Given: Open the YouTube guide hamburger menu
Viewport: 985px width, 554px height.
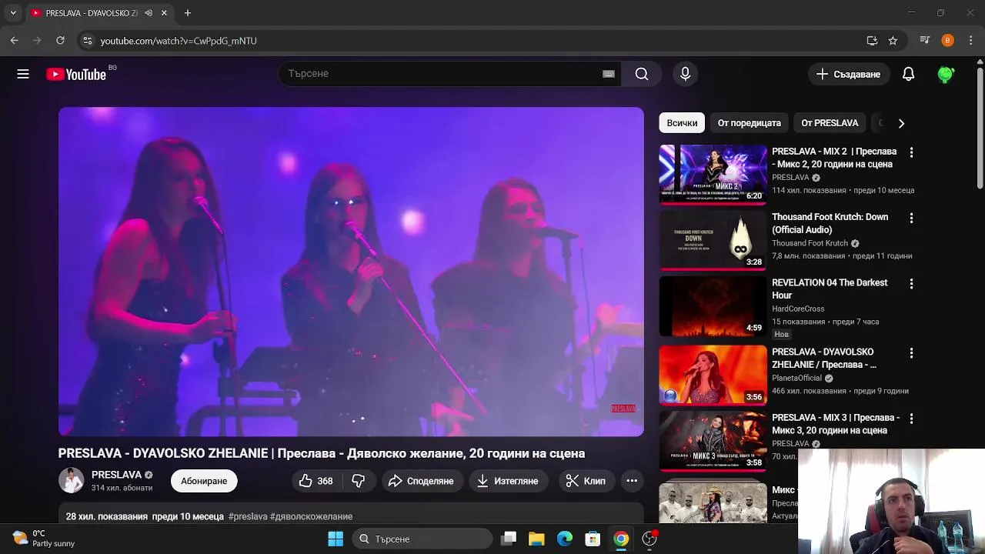Looking at the screenshot, I should pyautogui.click(x=23, y=74).
